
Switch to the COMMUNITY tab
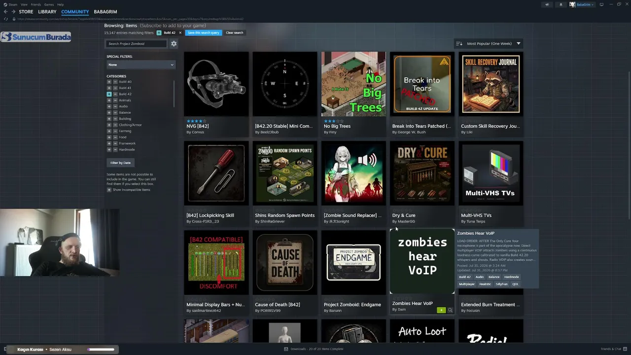click(x=75, y=12)
